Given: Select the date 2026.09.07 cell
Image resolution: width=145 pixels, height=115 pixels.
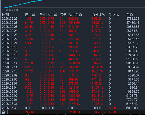Looking at the screenshot, I should [x=10, y=83].
